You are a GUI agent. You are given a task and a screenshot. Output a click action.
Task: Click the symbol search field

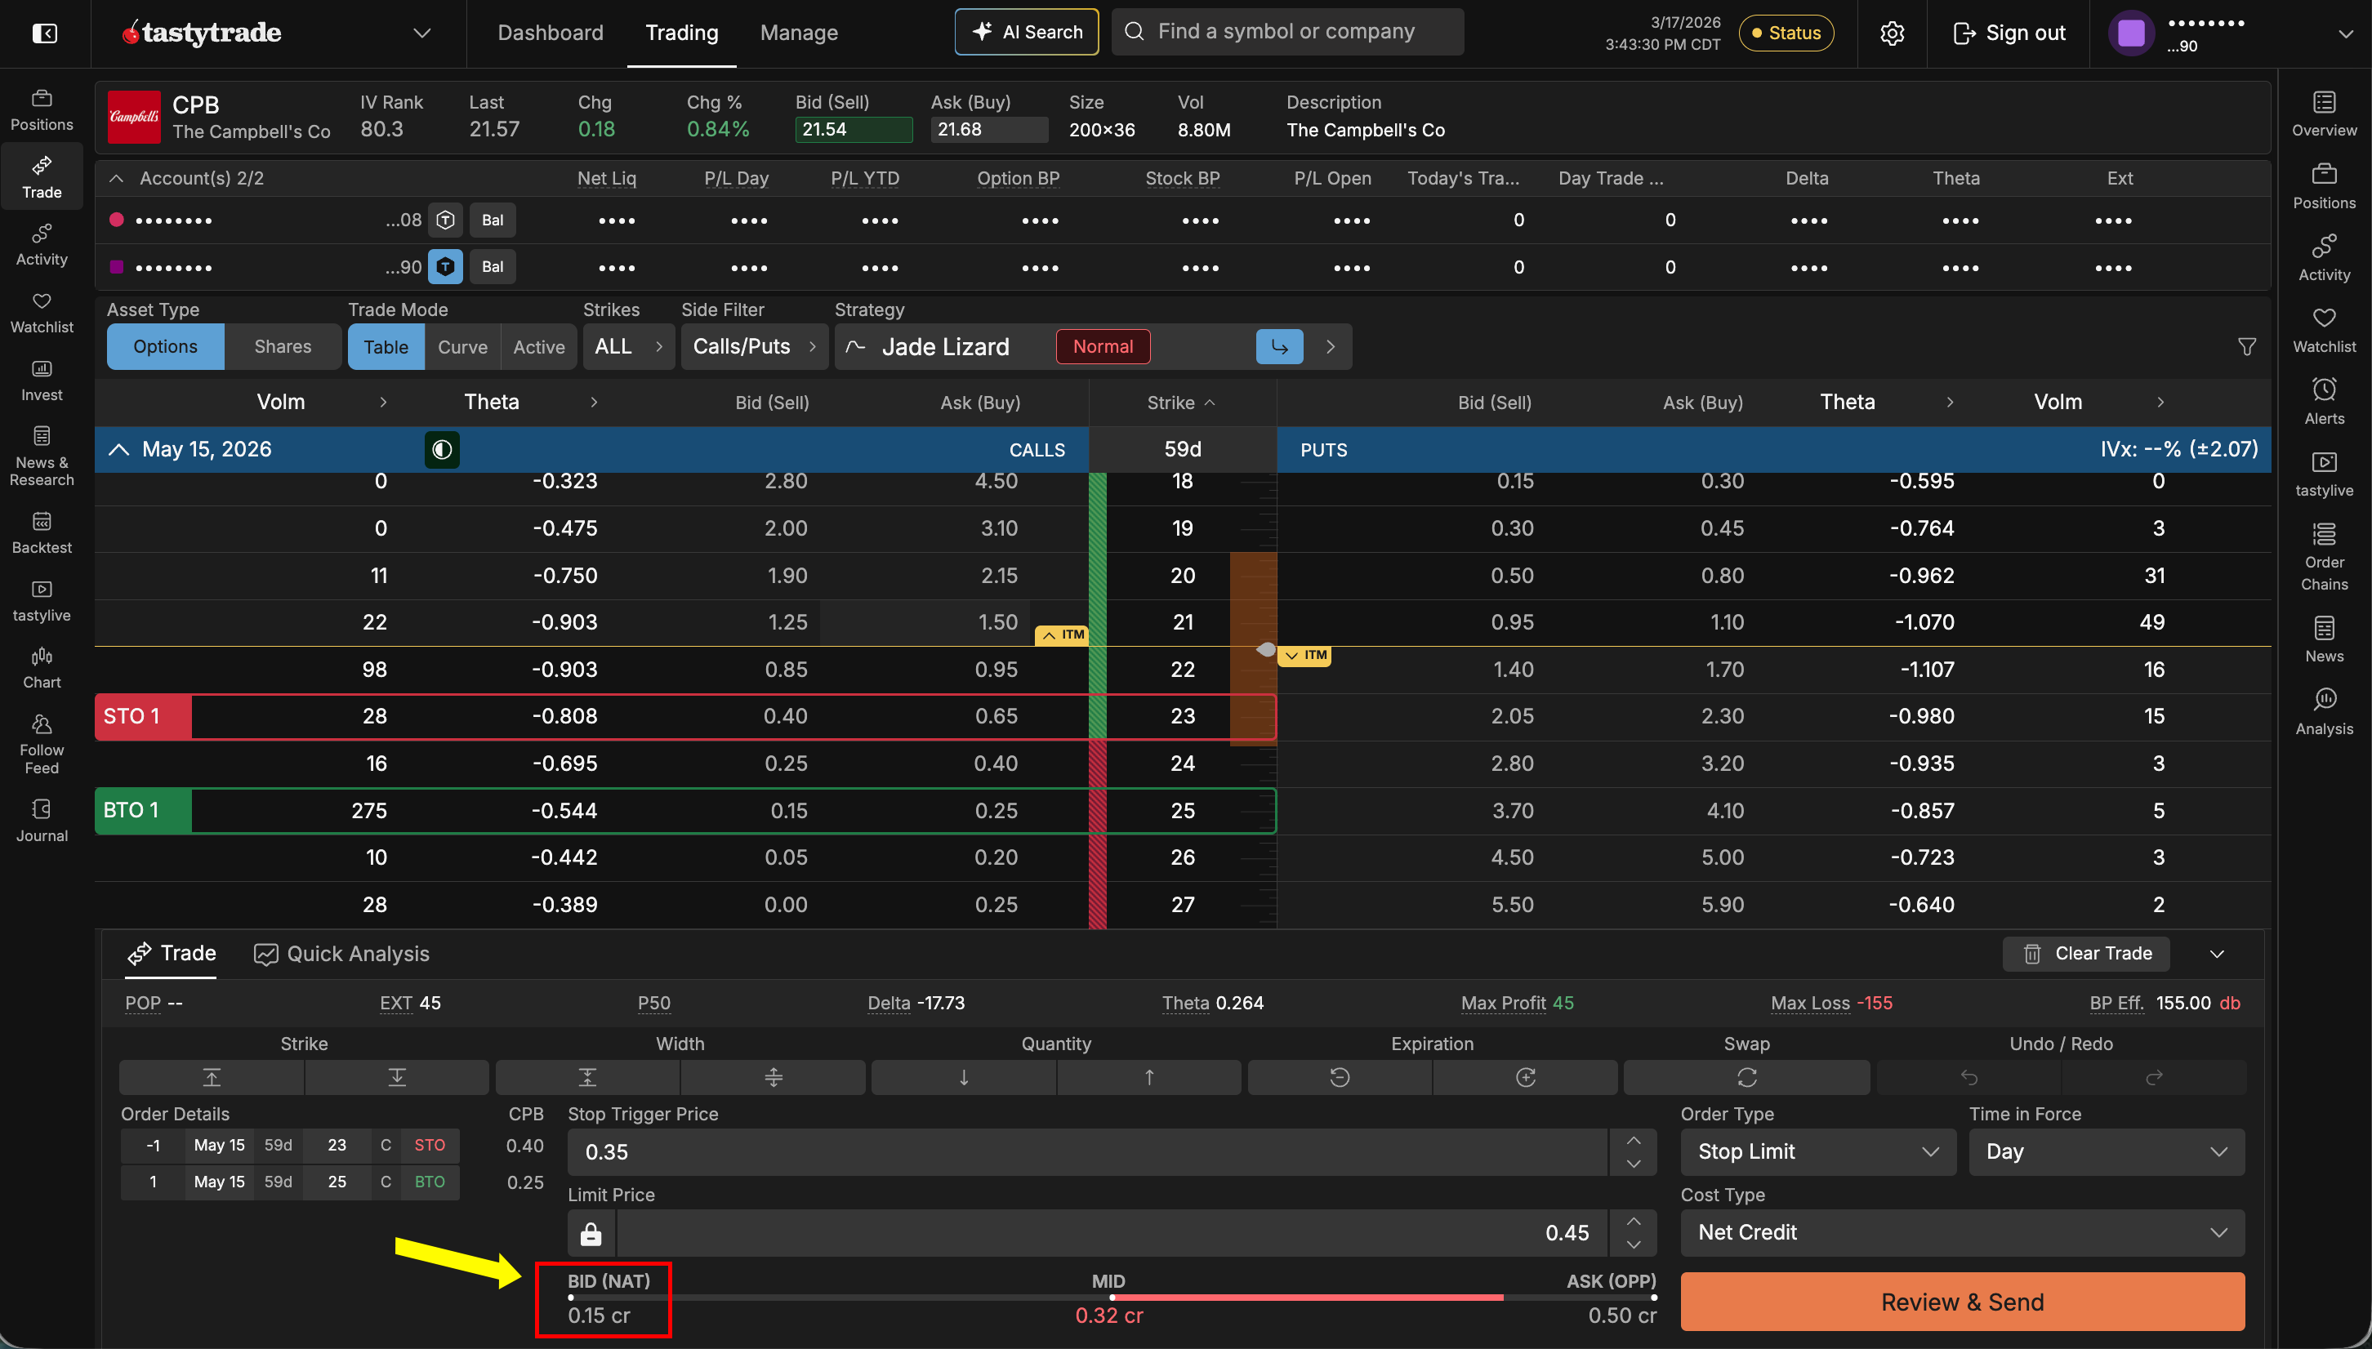pyautogui.click(x=1288, y=33)
